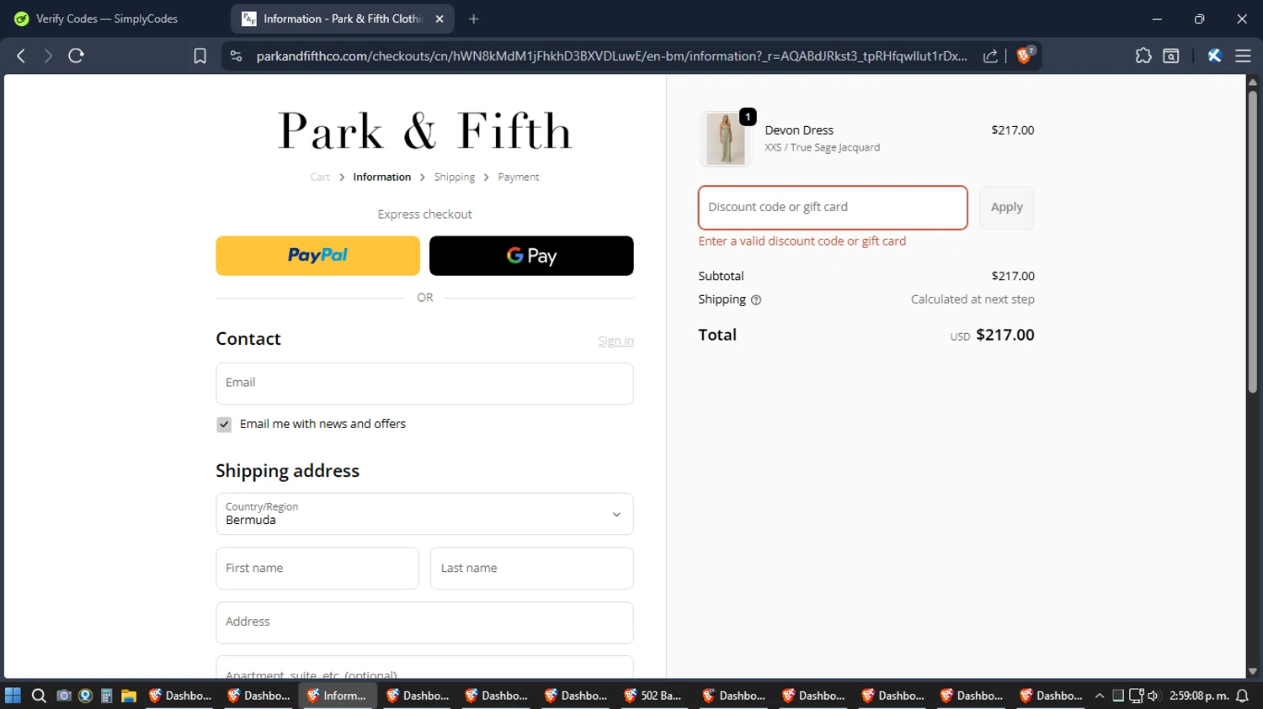The width and height of the screenshot is (1263, 709).
Task: Open the Brave Shields lion icon
Action: [x=1025, y=56]
